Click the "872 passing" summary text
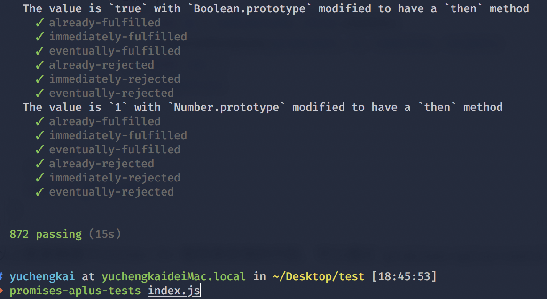Viewport: 547px width, 299px height. click(46, 234)
